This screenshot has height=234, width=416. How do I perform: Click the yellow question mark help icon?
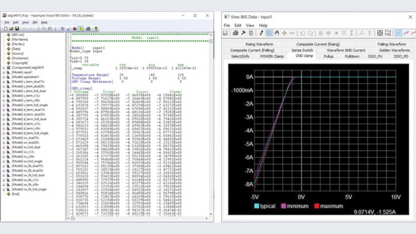pyautogui.click(x=96, y=29)
